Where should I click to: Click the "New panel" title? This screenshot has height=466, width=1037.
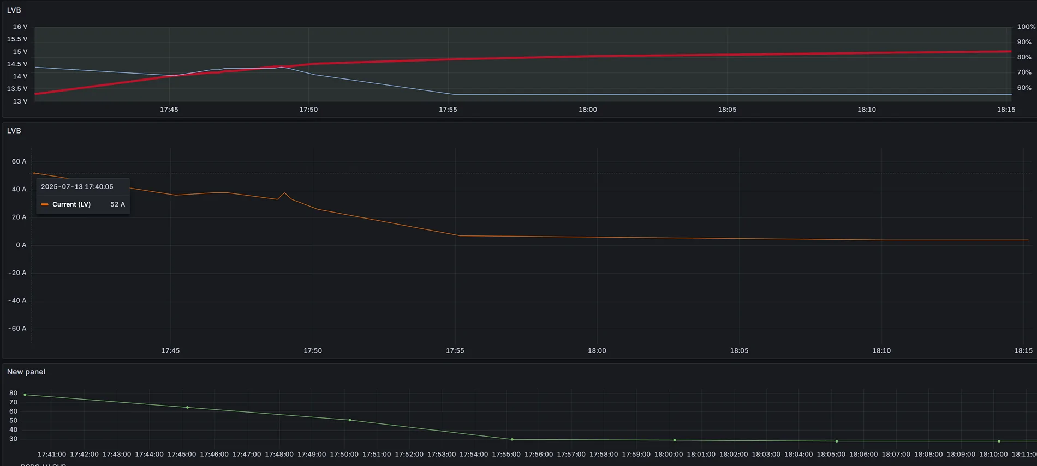(x=26, y=372)
